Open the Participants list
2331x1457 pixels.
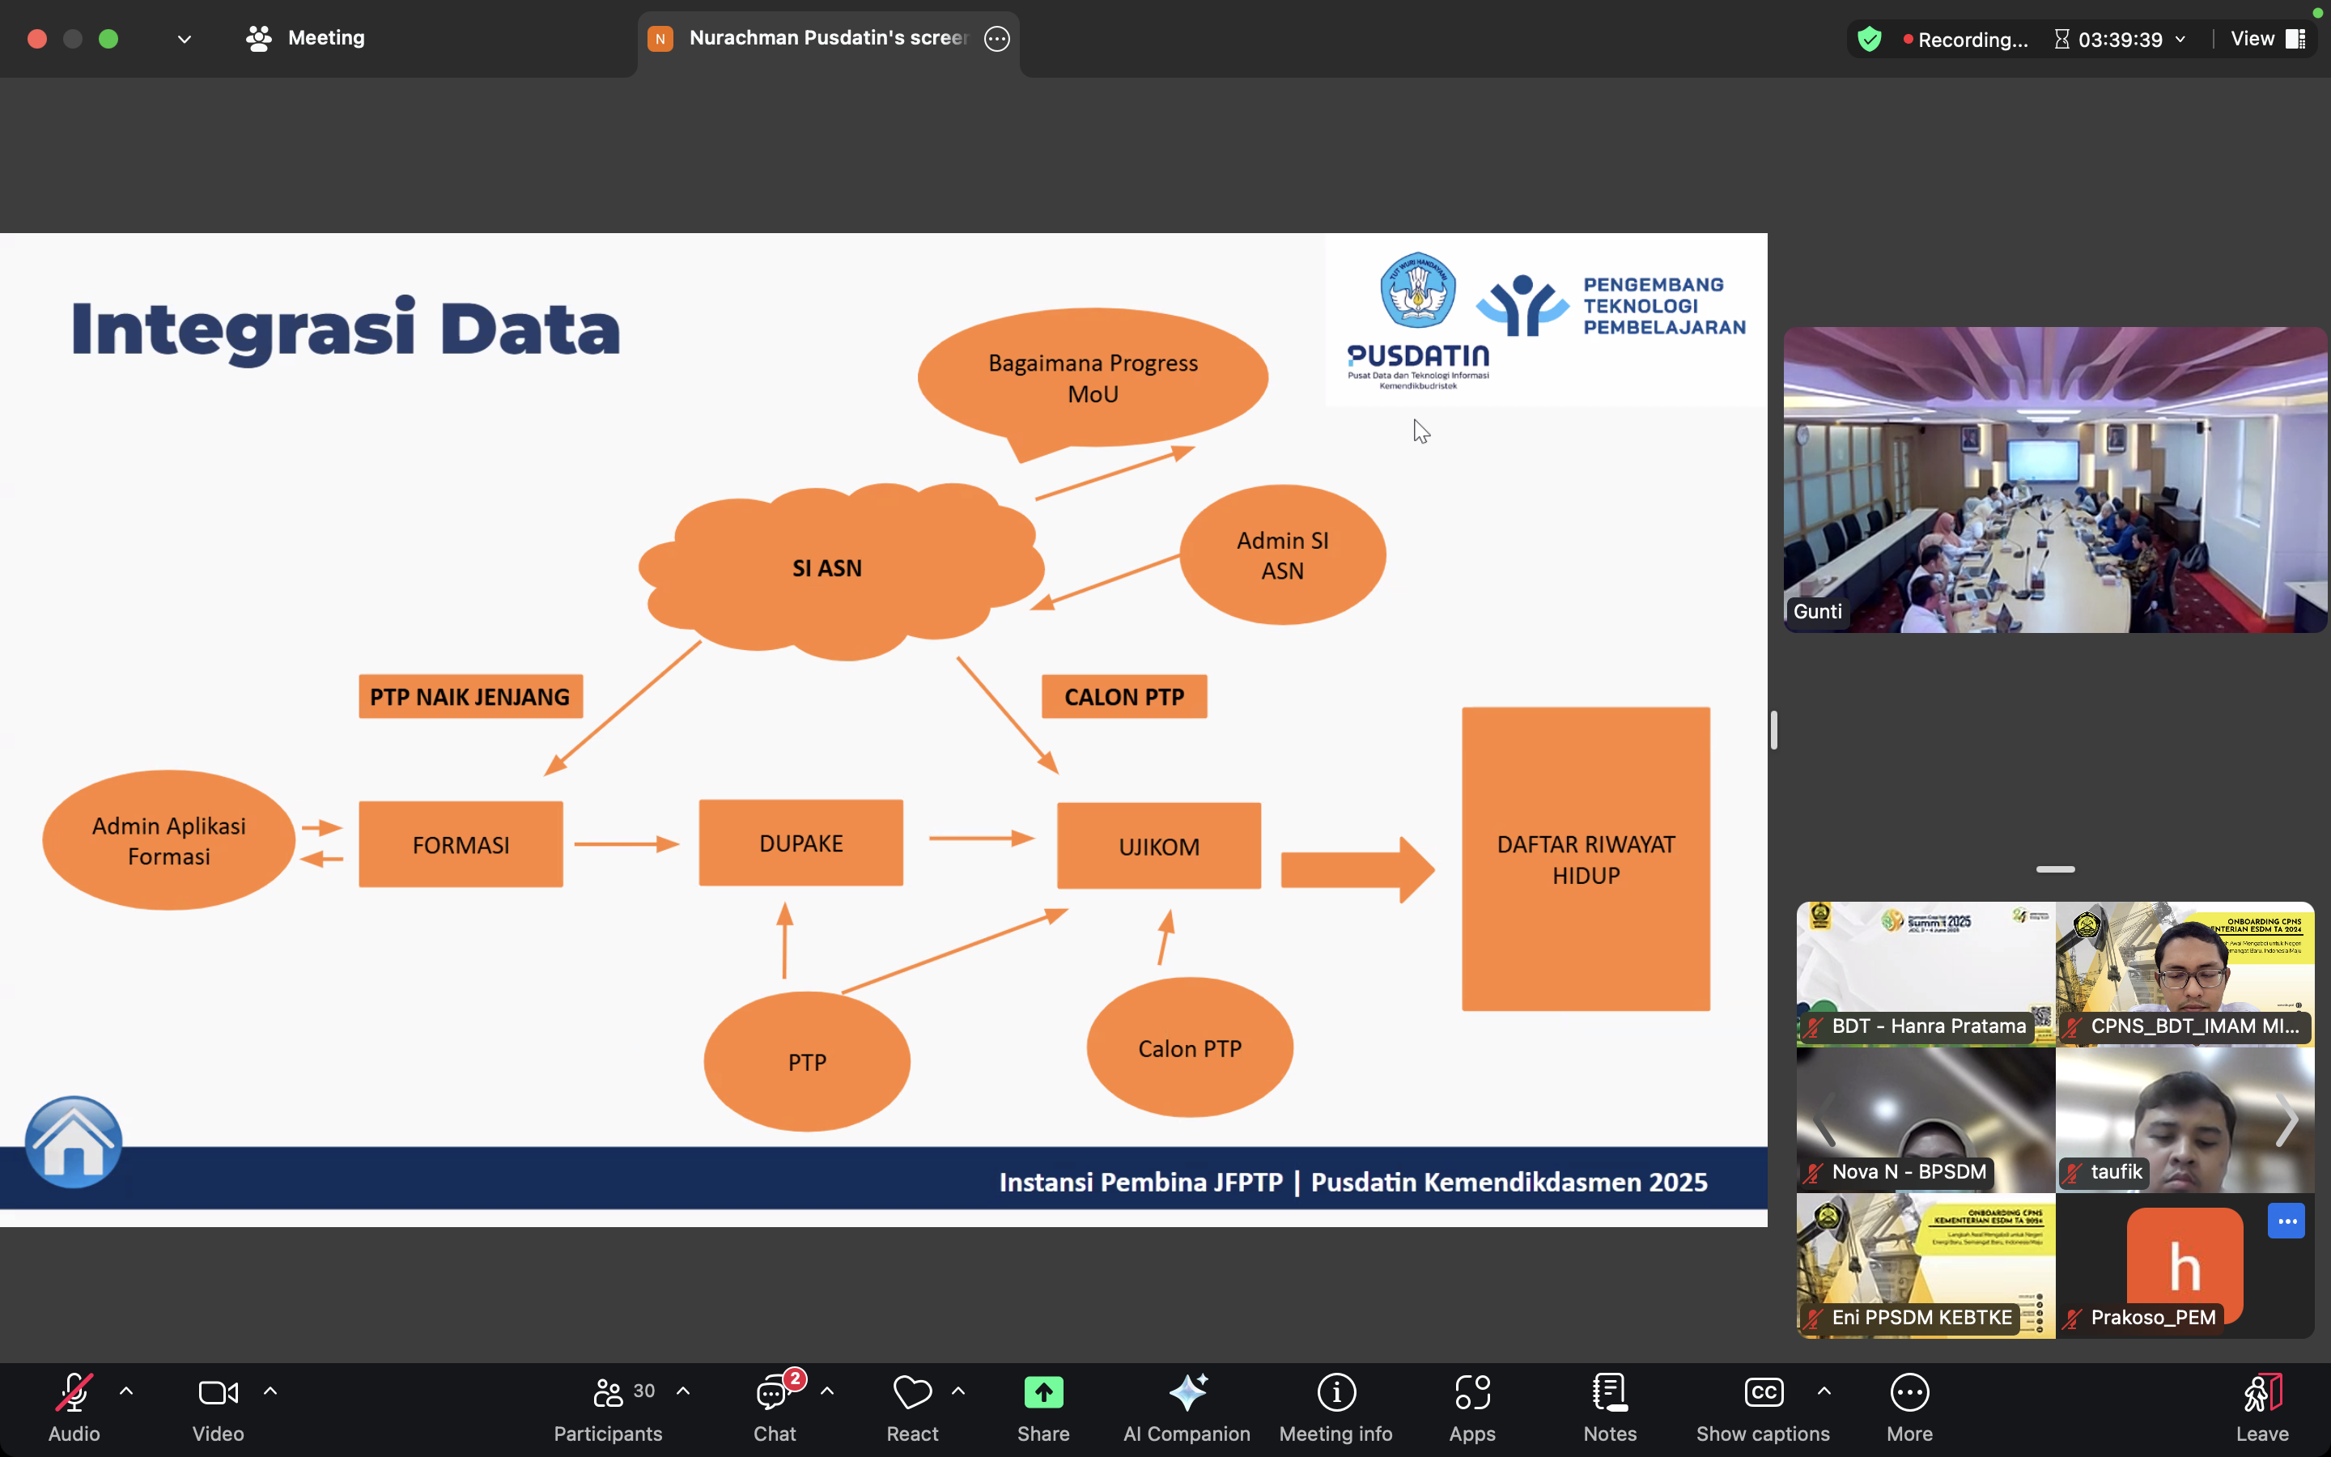pyautogui.click(x=608, y=1392)
